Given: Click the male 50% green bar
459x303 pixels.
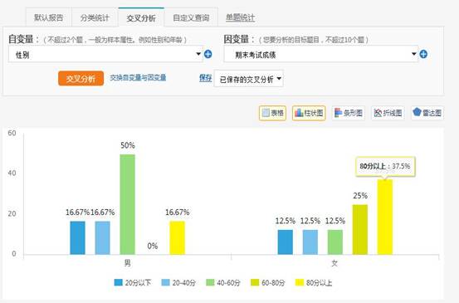Looking at the screenshot, I should [x=128, y=204].
